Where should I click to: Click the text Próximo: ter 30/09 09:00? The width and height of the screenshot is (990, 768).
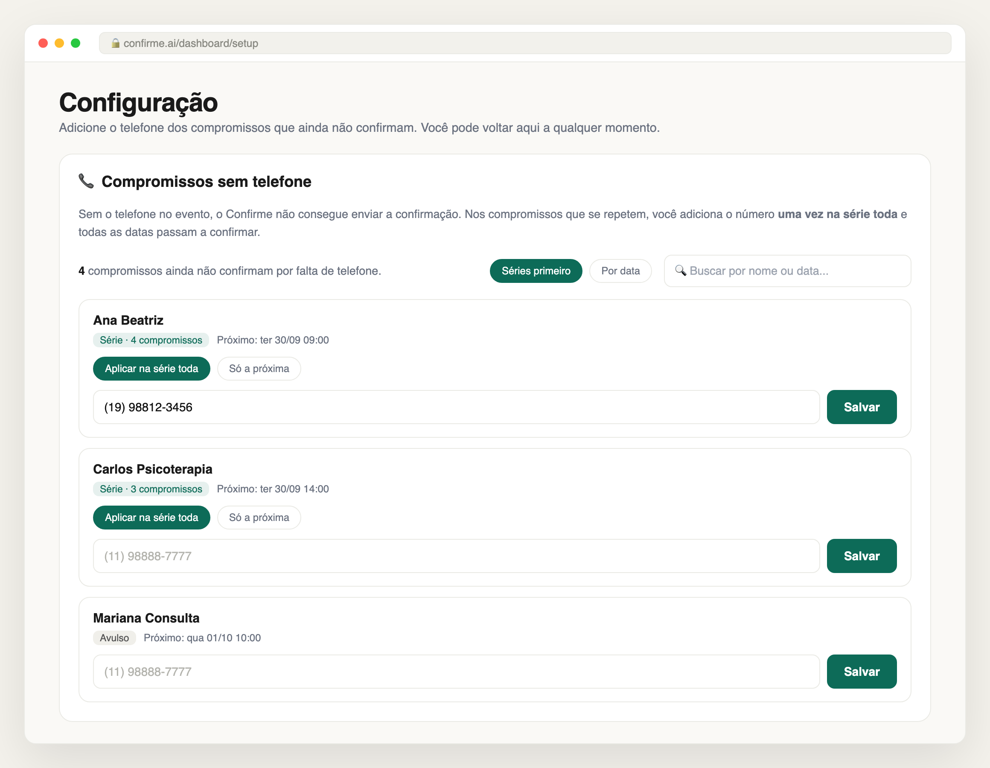click(x=273, y=340)
